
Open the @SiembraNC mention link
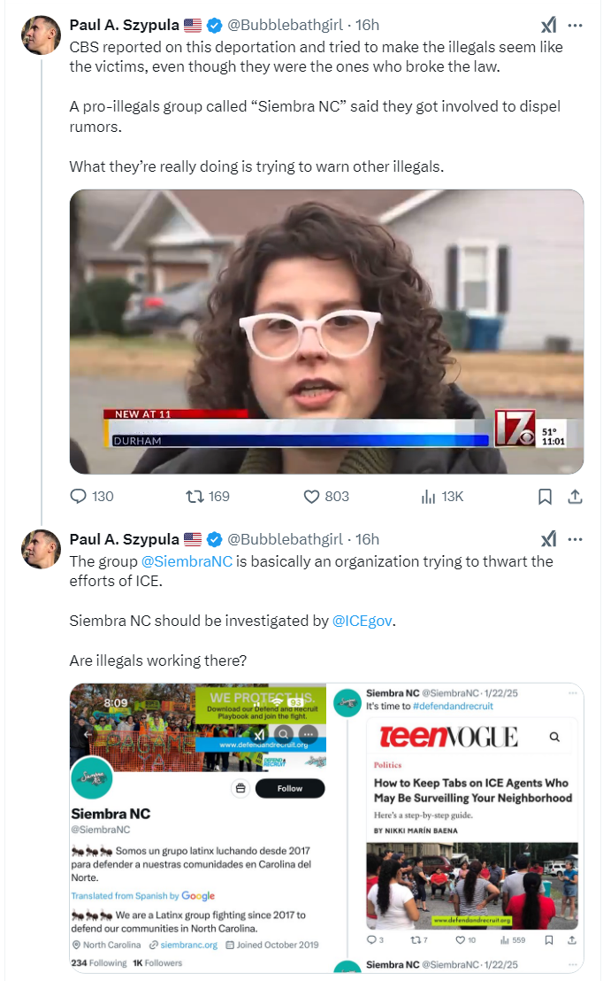pos(187,561)
